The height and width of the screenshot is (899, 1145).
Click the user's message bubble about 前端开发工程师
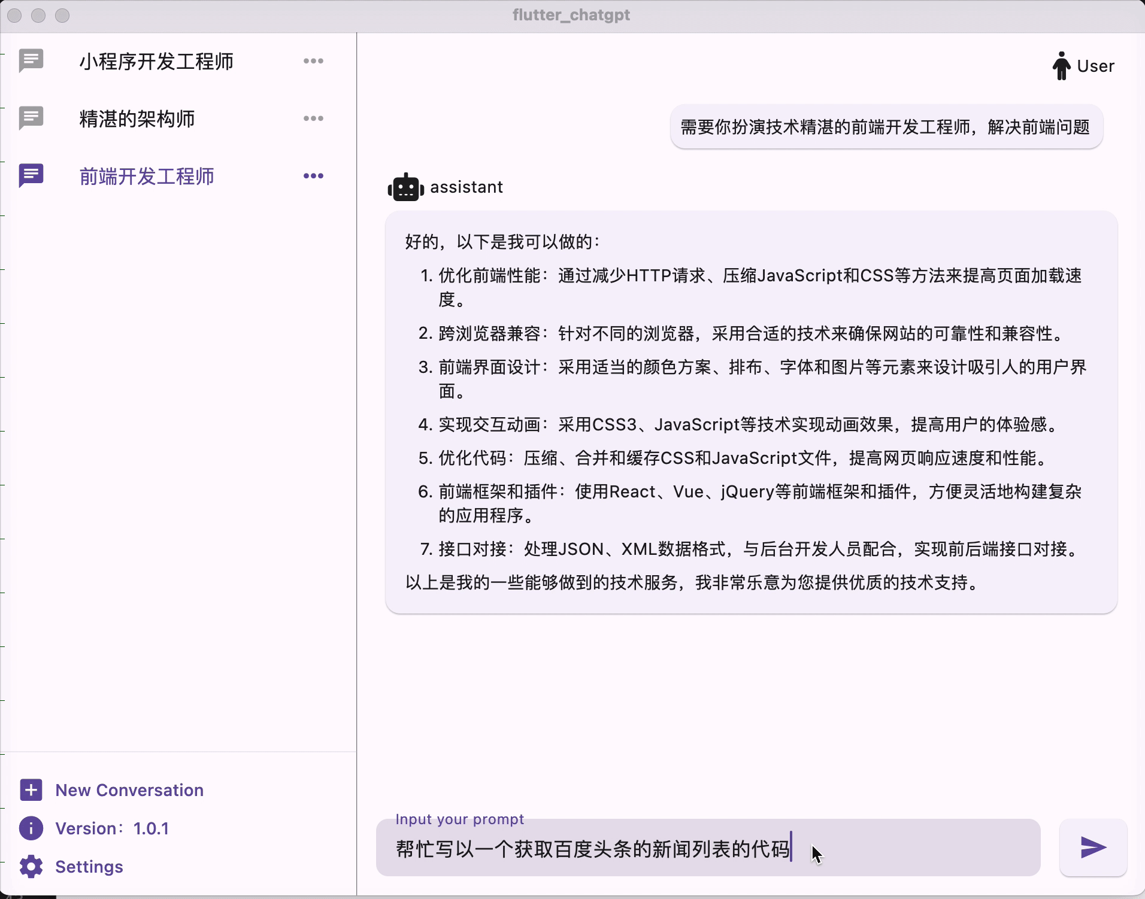pos(885,127)
